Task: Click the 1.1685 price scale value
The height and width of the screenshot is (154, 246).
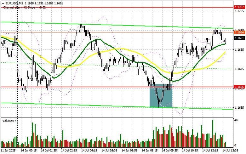Action: click(239, 49)
